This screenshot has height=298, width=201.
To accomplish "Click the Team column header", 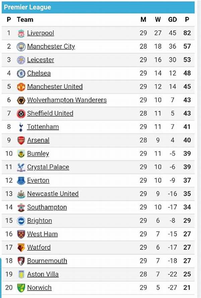I will (25, 19).
